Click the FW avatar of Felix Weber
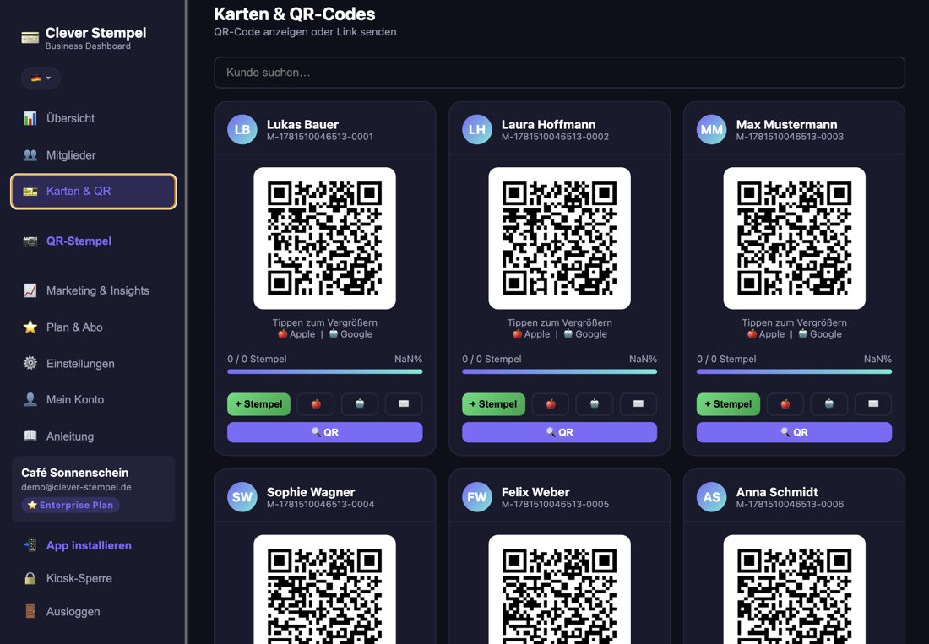 477,497
